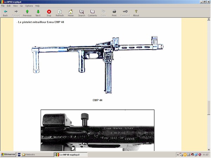Return to the Home page
The width and height of the screenshot is (211, 158).
coord(71,13)
